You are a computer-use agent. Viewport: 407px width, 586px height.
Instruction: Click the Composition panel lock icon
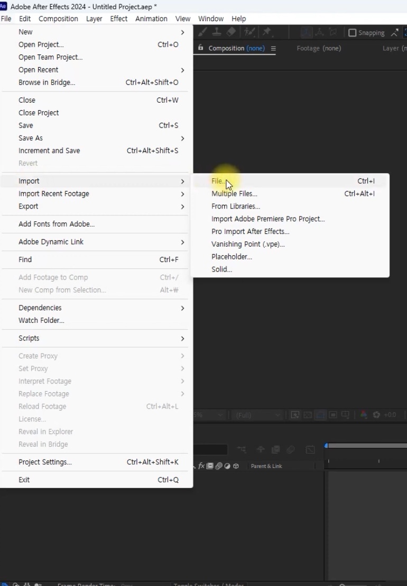click(201, 48)
